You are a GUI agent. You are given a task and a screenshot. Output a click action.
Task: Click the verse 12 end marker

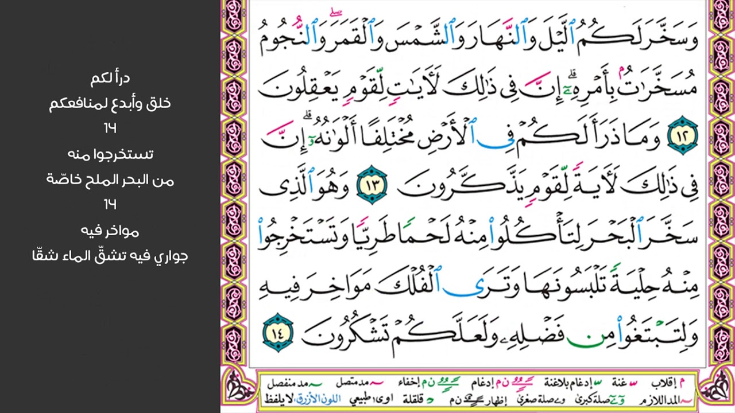(682, 137)
